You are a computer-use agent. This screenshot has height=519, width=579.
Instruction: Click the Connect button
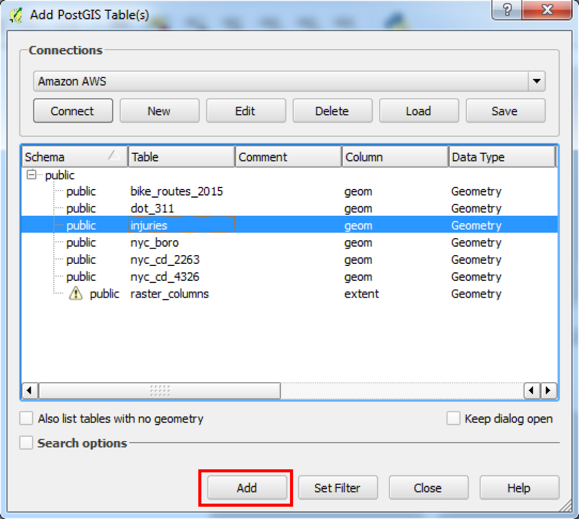coord(73,111)
